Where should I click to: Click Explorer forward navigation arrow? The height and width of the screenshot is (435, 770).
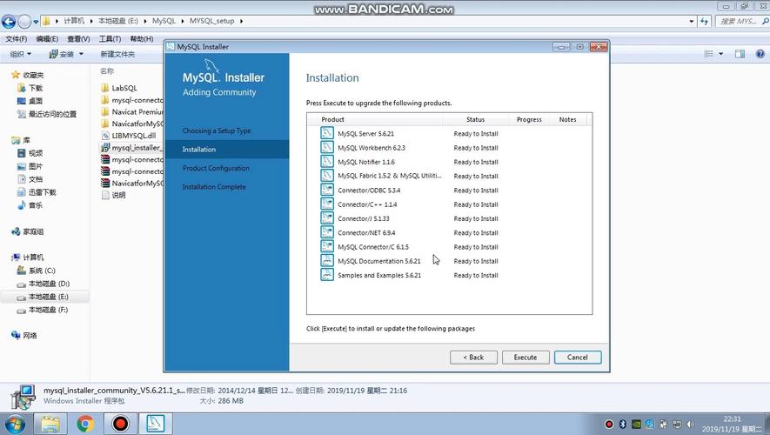pyautogui.click(x=24, y=21)
